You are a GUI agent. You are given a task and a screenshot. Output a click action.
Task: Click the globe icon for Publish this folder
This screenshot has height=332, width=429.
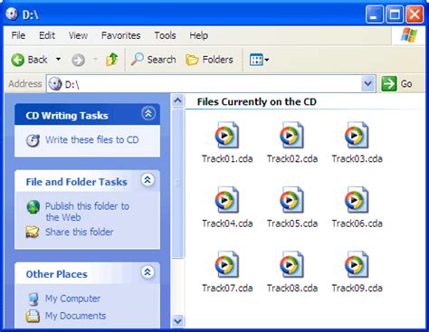[x=33, y=207]
